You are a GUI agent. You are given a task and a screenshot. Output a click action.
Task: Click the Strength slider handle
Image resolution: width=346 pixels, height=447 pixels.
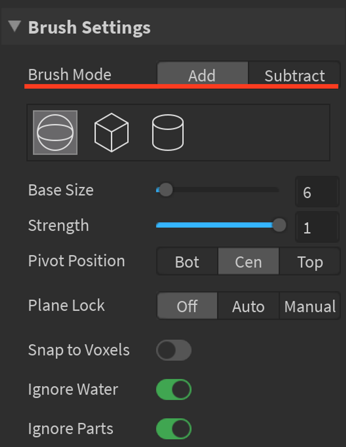tap(279, 225)
